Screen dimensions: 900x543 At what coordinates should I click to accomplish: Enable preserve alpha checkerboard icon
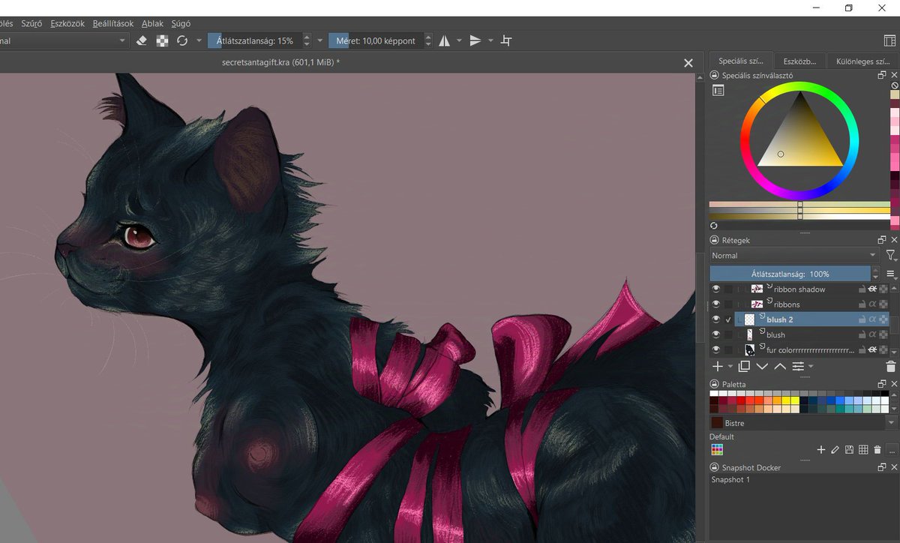coord(162,40)
